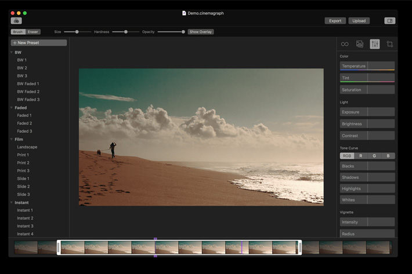Open the crop tool tab
Screen dimensions: 412x274
pos(390,44)
